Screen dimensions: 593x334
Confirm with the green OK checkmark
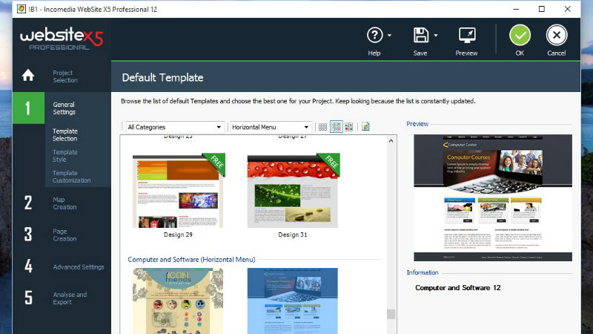pos(520,35)
